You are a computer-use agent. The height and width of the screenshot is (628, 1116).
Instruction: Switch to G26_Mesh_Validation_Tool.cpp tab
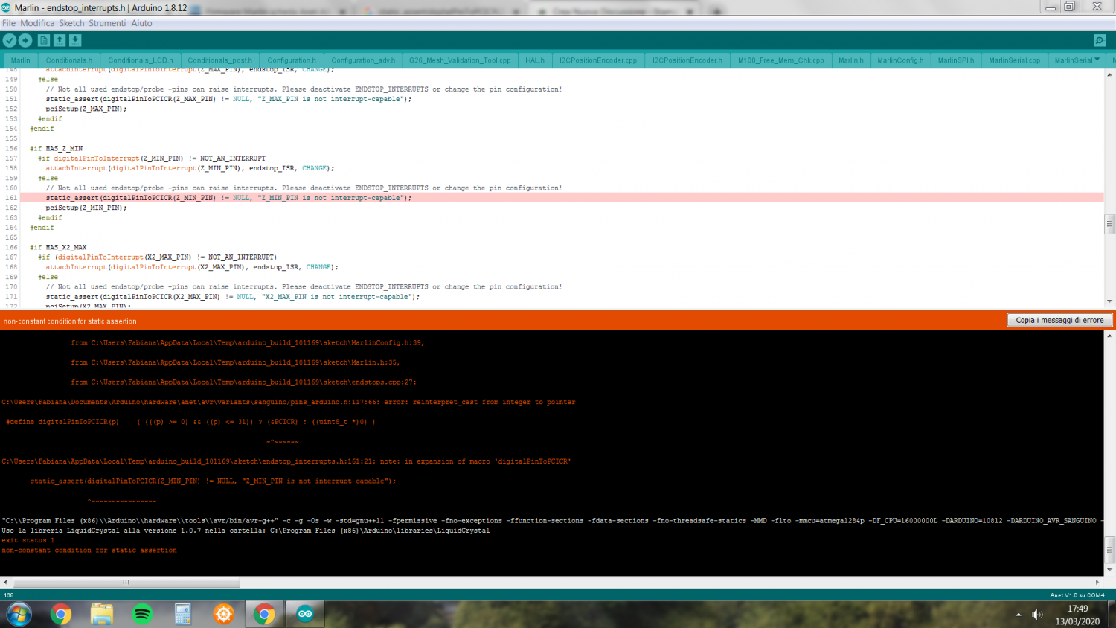coord(460,60)
